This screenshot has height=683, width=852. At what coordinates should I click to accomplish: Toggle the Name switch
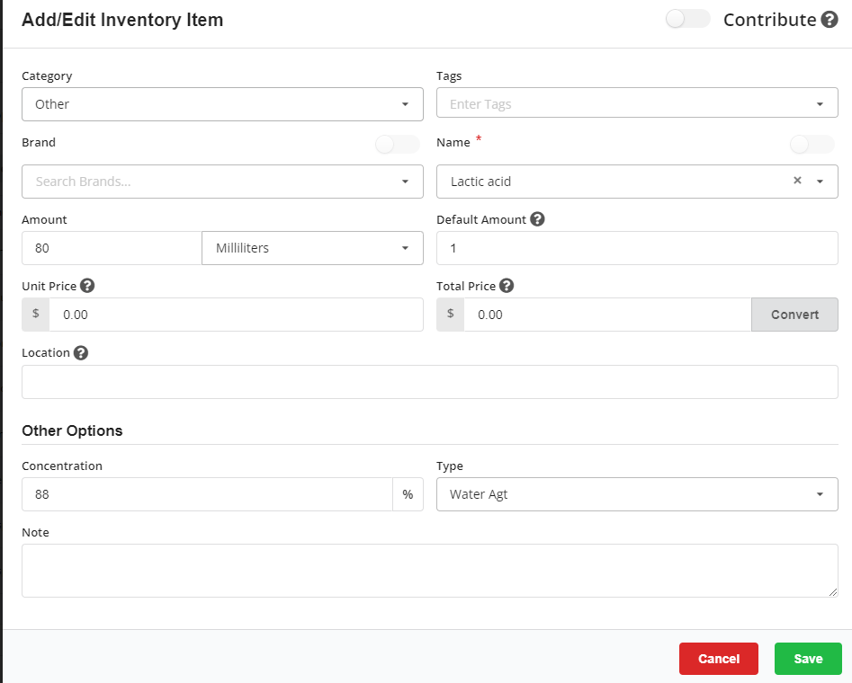[x=812, y=145]
